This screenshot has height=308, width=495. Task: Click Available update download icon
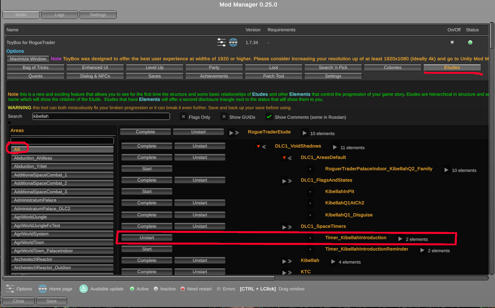84,289
